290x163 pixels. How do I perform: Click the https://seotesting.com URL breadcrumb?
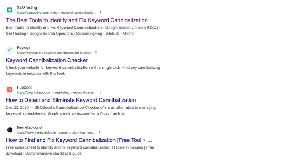(32, 13)
